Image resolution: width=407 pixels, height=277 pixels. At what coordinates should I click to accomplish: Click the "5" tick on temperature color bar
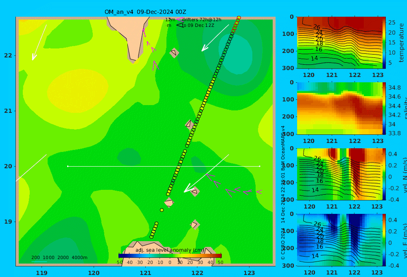[x=390, y=63]
